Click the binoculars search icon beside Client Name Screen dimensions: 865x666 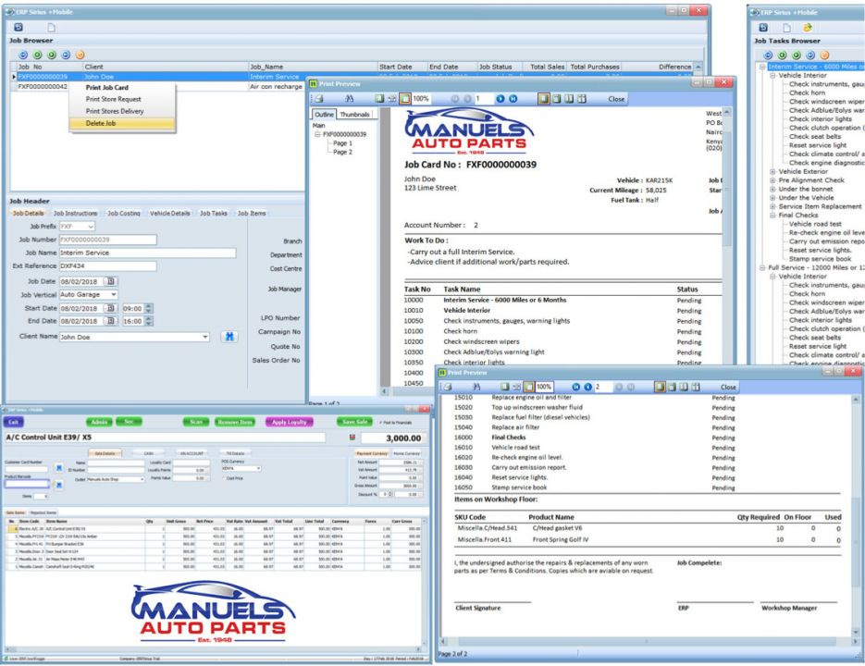229,337
